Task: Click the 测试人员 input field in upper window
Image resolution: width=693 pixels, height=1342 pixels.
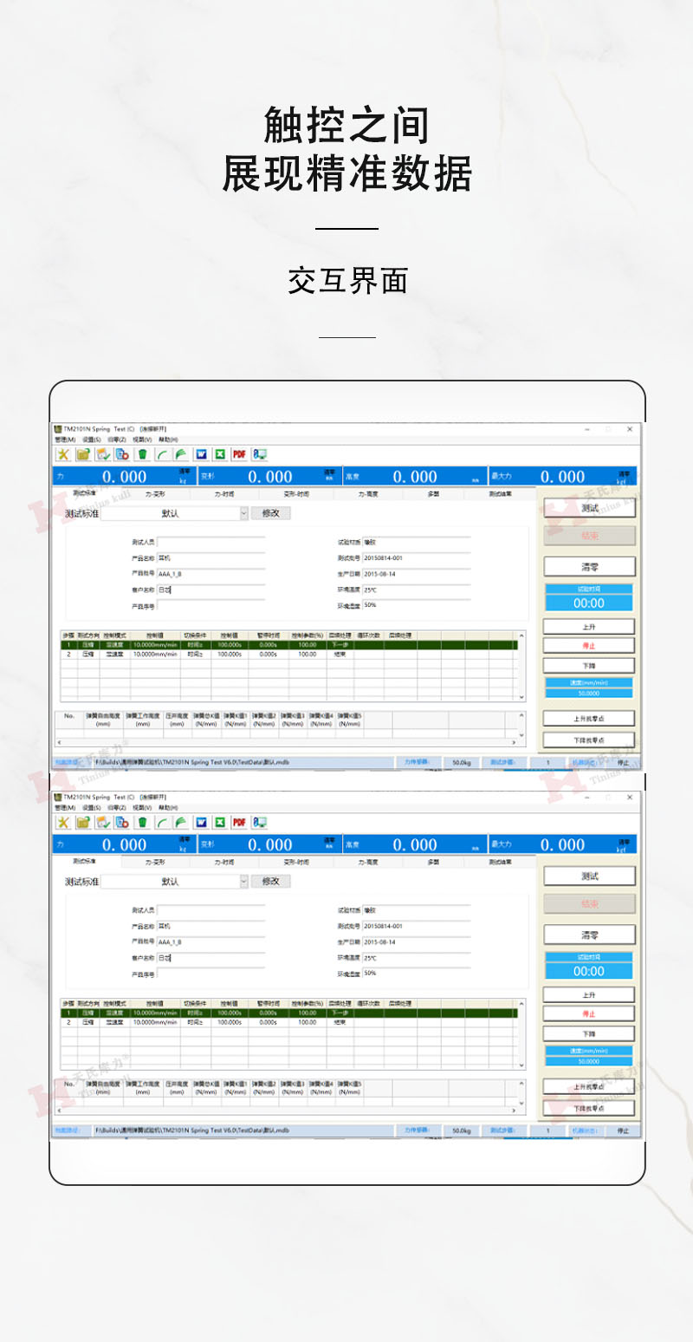Action: click(210, 542)
